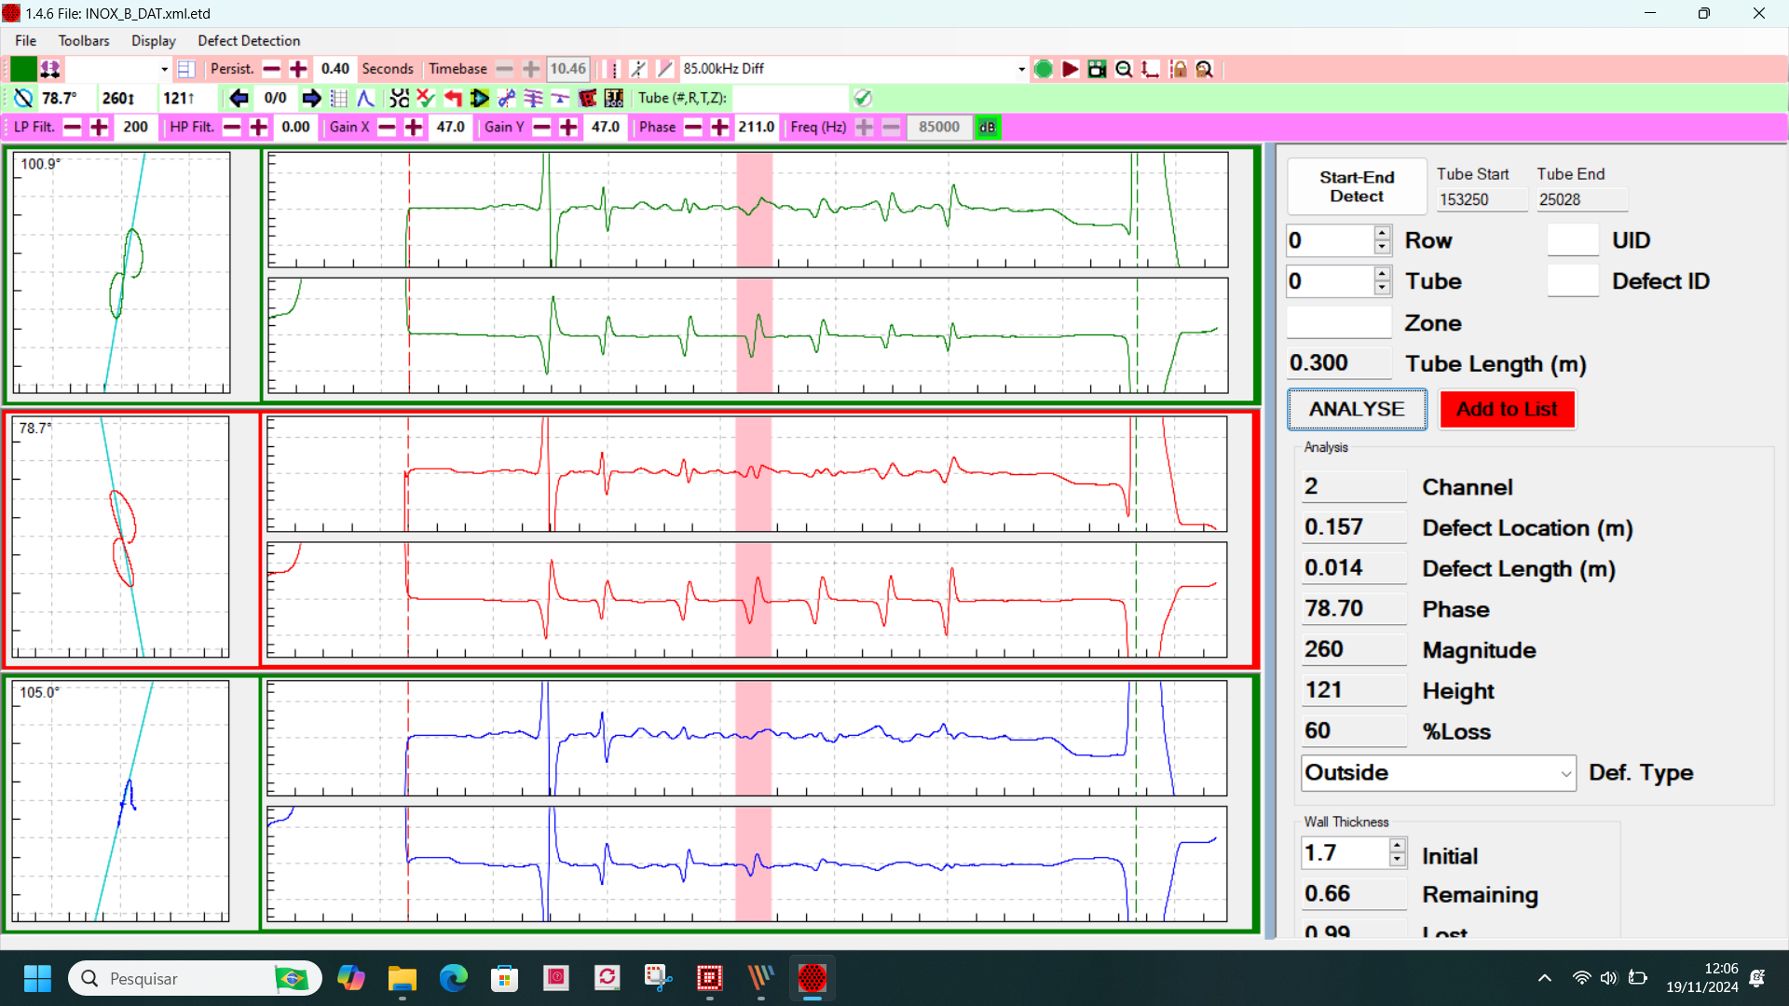This screenshot has width=1789, height=1006.
Task: Click the Defect ID input field
Action: click(x=1573, y=281)
